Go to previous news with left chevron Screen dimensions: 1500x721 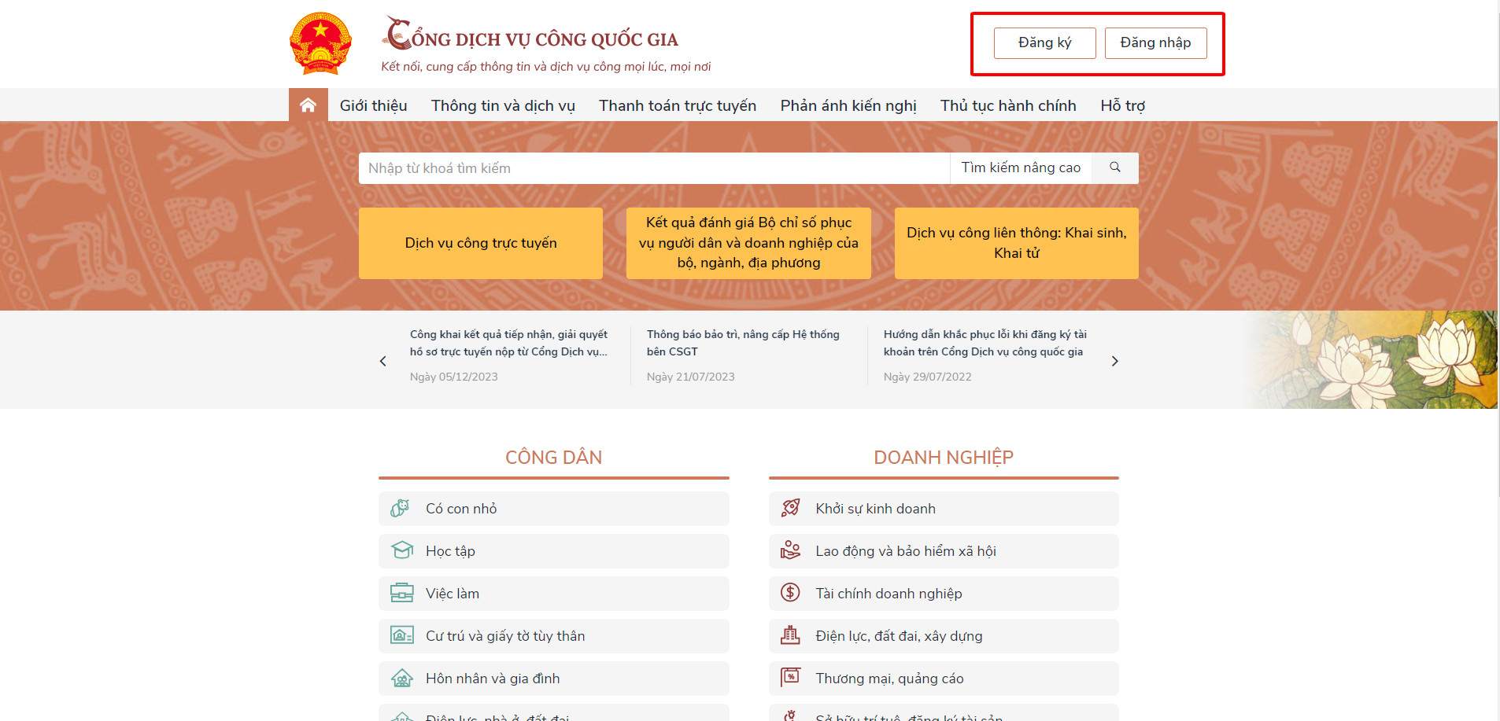pyautogui.click(x=383, y=361)
